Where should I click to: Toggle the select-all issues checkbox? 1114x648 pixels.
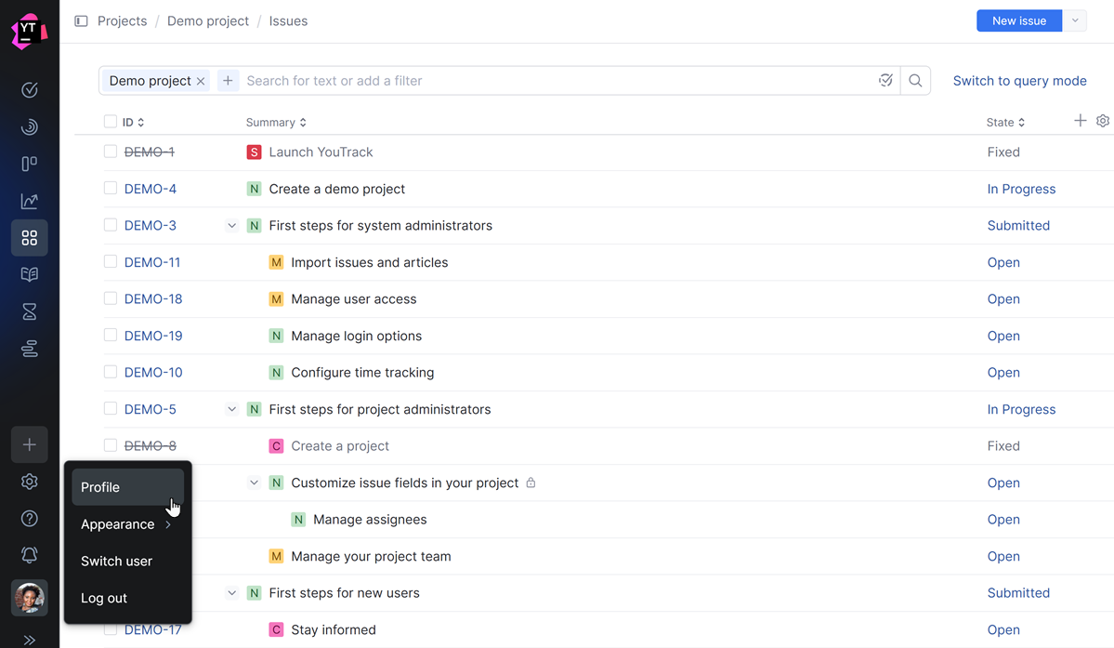click(x=111, y=122)
